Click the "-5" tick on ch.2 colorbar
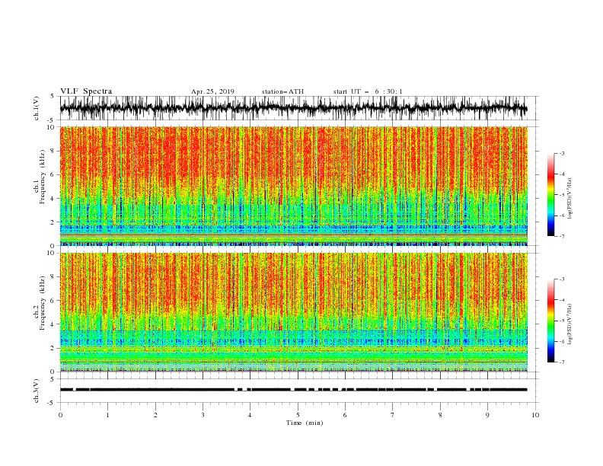The image size is (603, 466). (x=561, y=321)
